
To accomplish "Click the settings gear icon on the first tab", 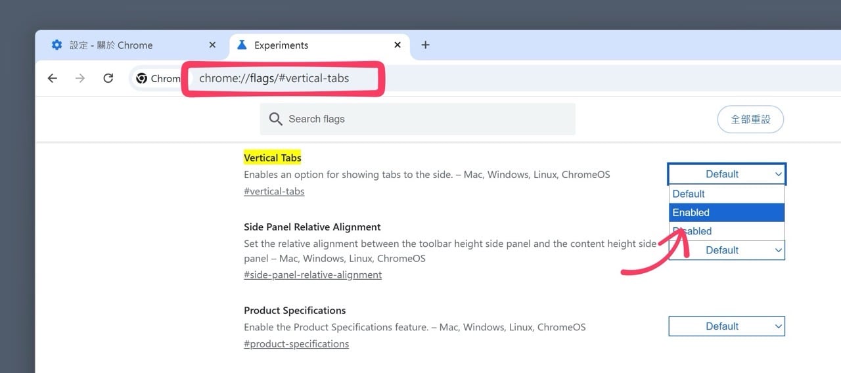I will point(57,45).
